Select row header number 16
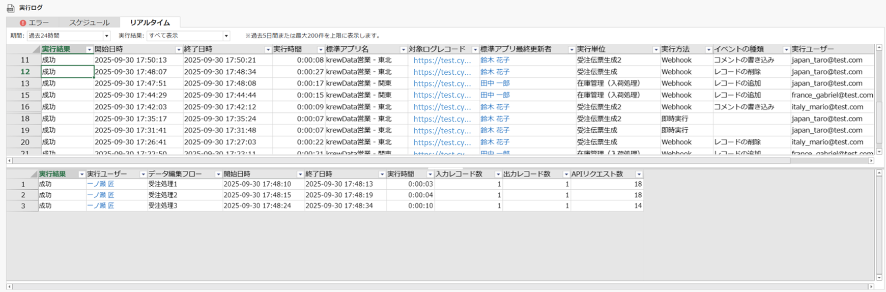886x292 pixels. [x=24, y=107]
